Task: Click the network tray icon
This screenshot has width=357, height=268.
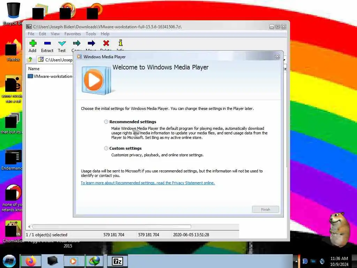Action: point(313,261)
